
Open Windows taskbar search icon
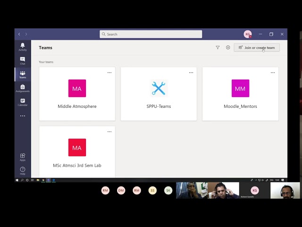22,180
